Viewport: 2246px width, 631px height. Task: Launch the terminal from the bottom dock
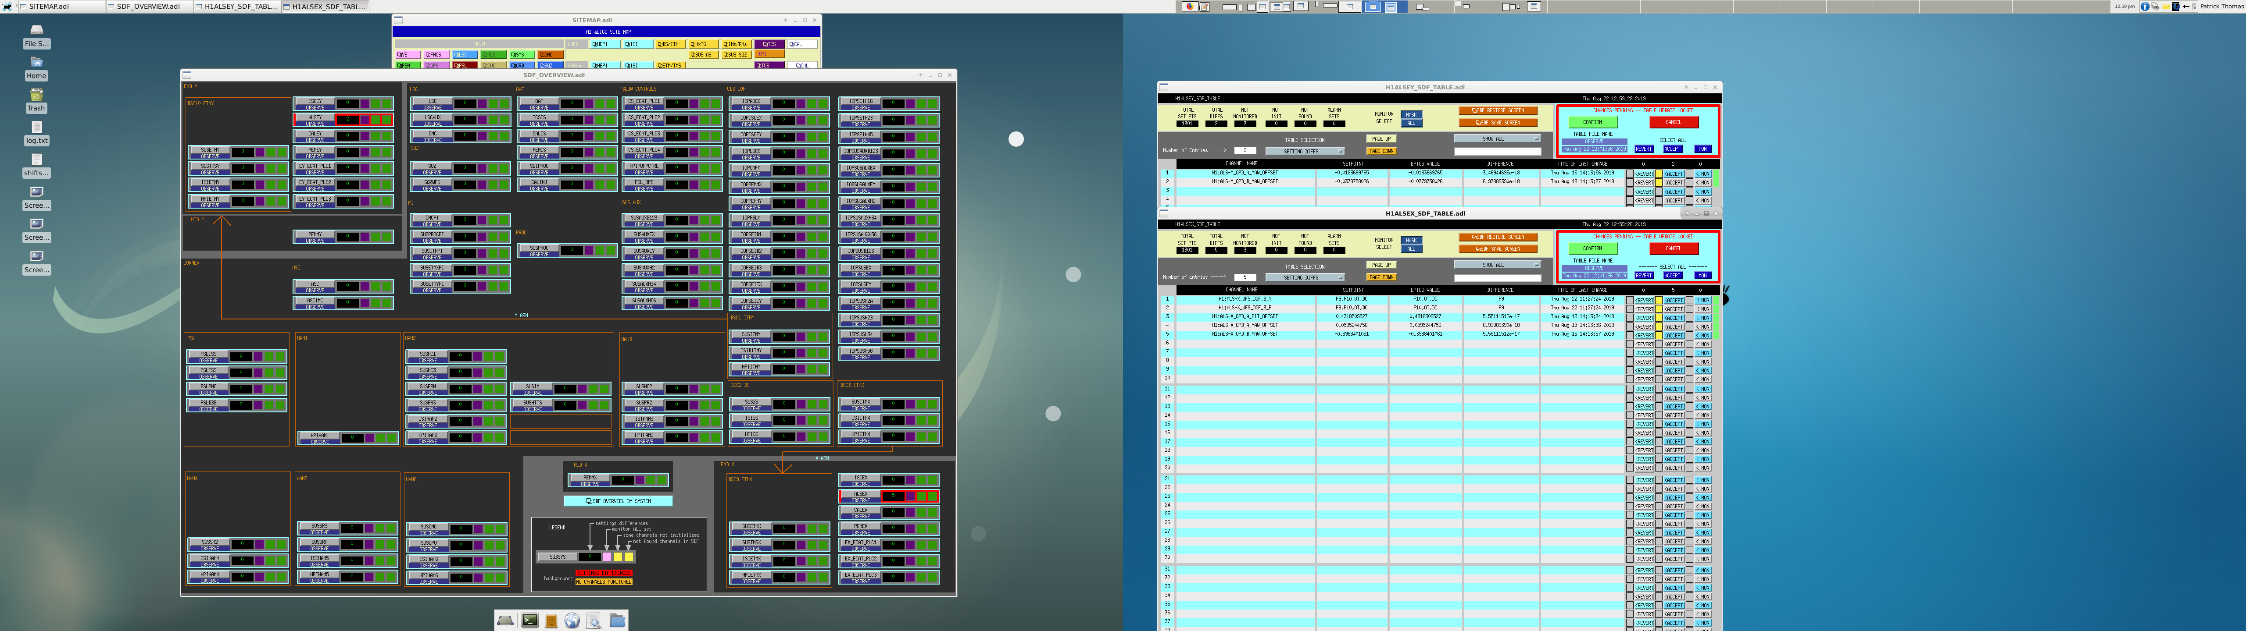click(530, 620)
